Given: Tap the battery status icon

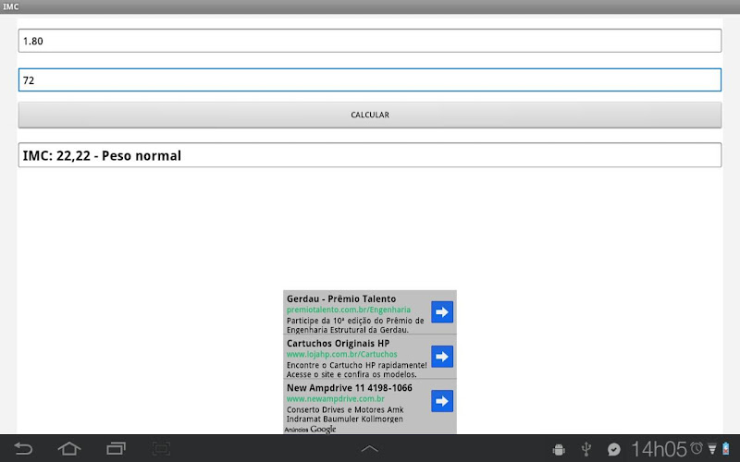Looking at the screenshot, I should [x=726, y=448].
